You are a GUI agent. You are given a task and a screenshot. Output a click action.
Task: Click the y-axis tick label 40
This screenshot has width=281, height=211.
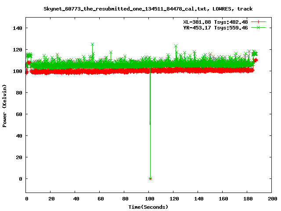click(19, 136)
